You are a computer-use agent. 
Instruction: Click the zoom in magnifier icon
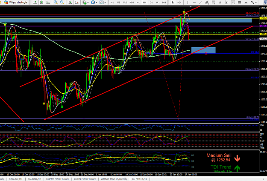click(x=56, y=3)
